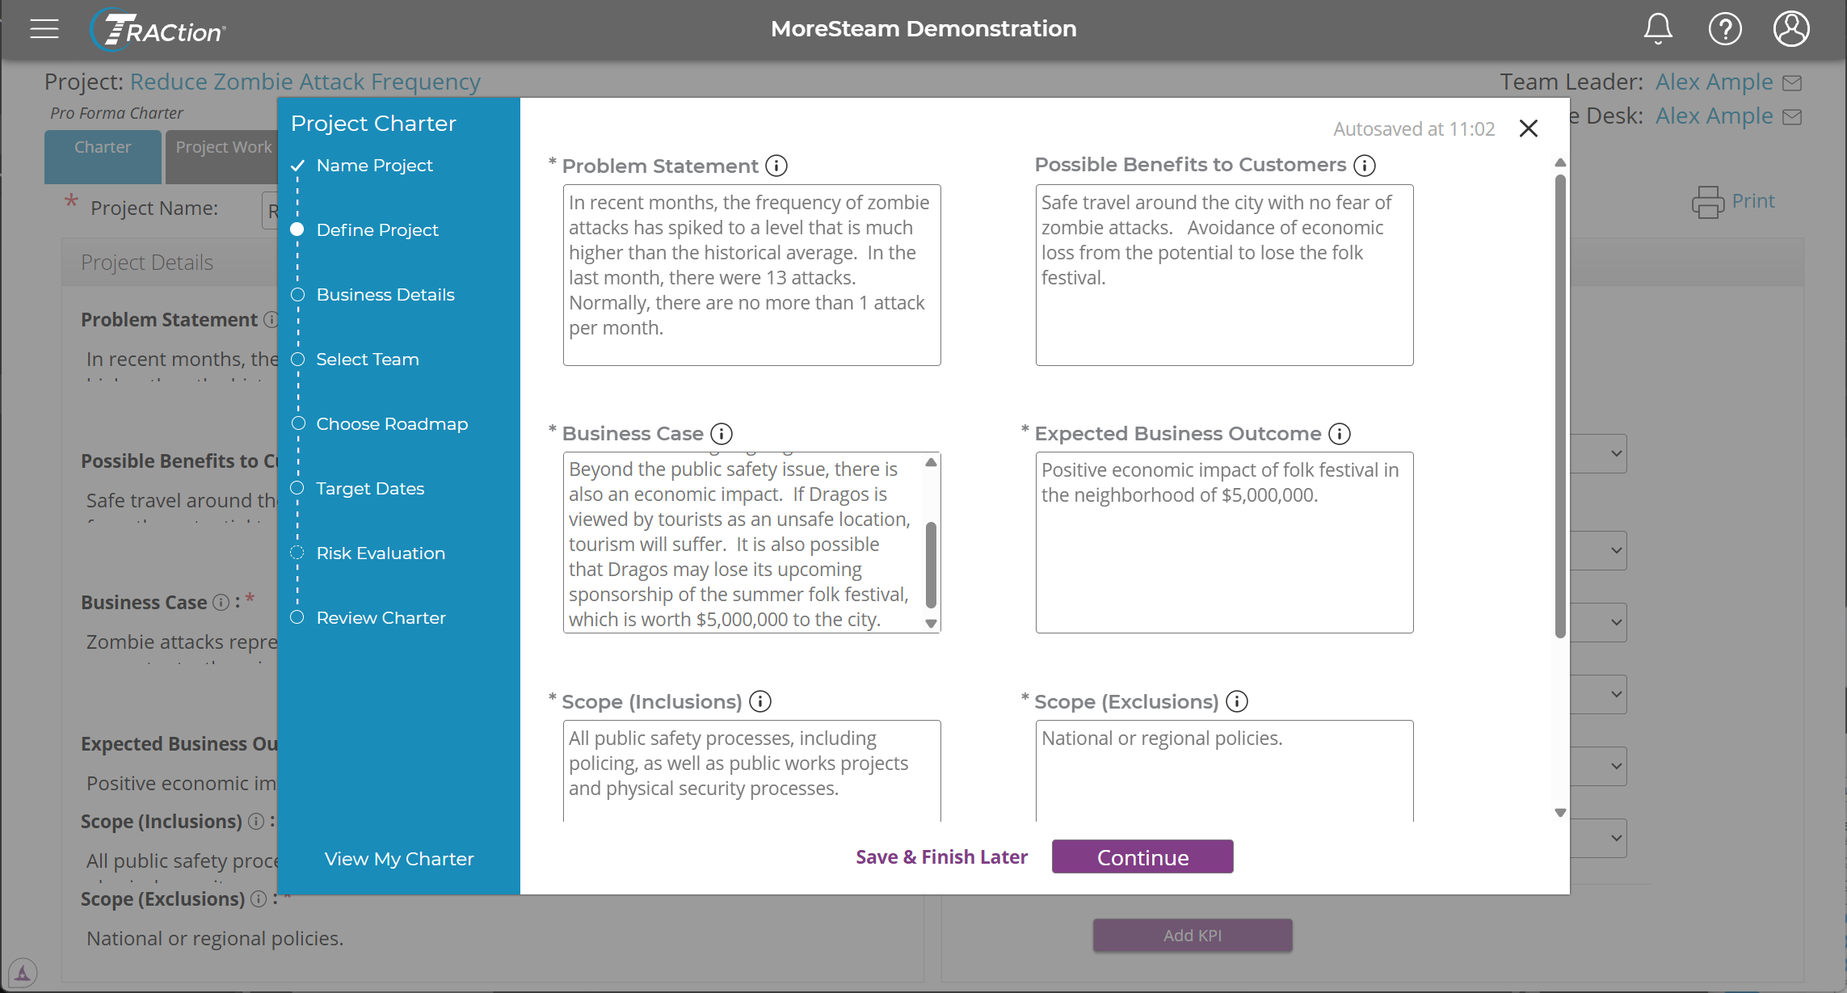Click the MoreSteam Demonstration title
The width and height of the screenshot is (1847, 993).
pos(923,29)
